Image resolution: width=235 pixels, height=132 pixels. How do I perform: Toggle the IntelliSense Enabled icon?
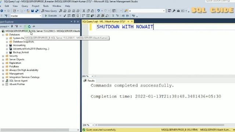pyautogui.click(x=78, y=16)
